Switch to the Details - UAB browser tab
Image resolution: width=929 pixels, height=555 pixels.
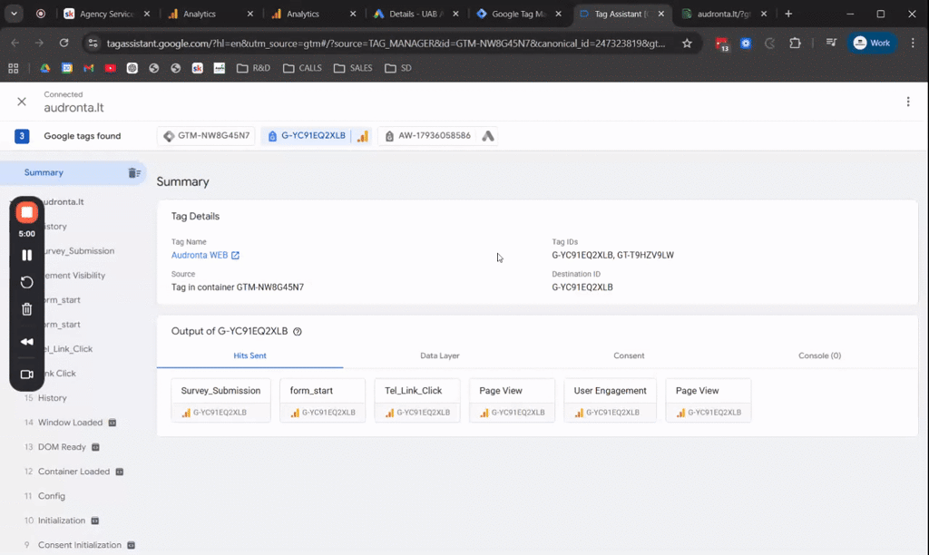tap(416, 14)
